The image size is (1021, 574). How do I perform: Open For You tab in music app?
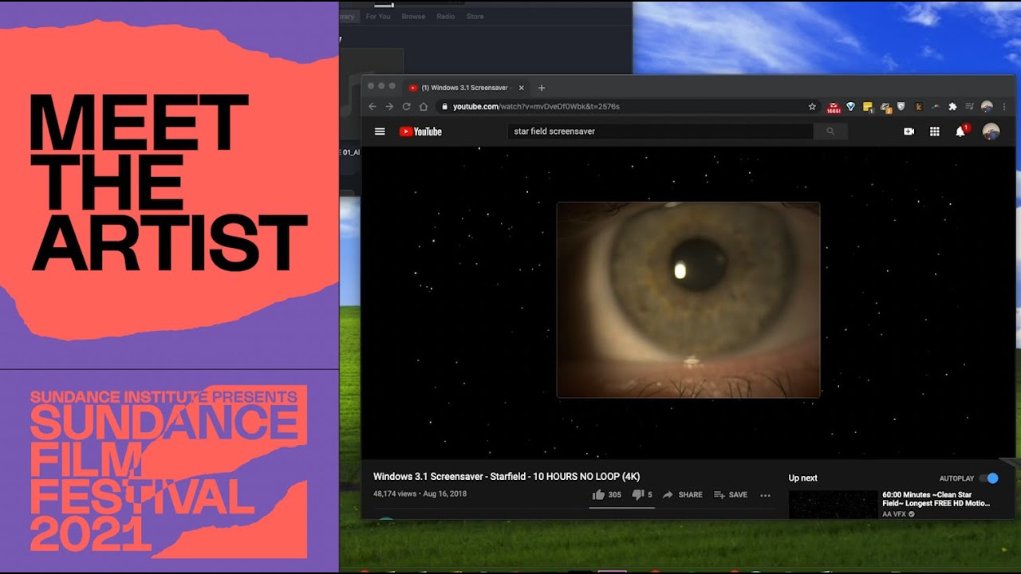(378, 17)
